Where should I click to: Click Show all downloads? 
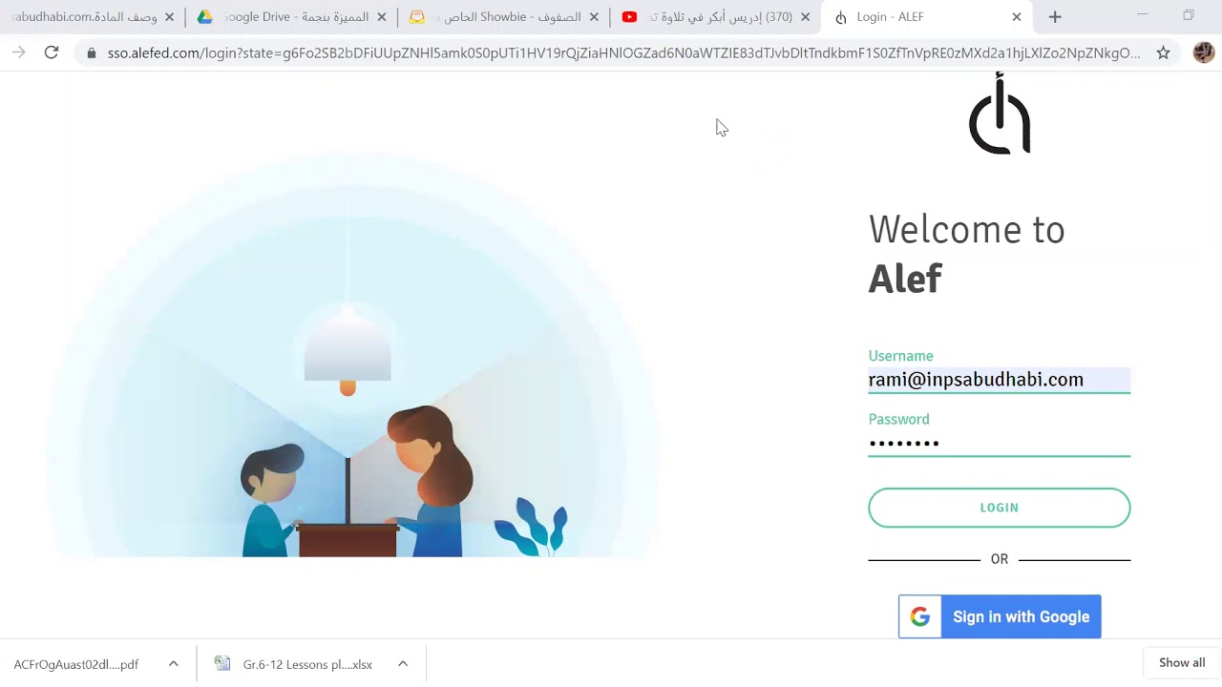[1182, 663]
